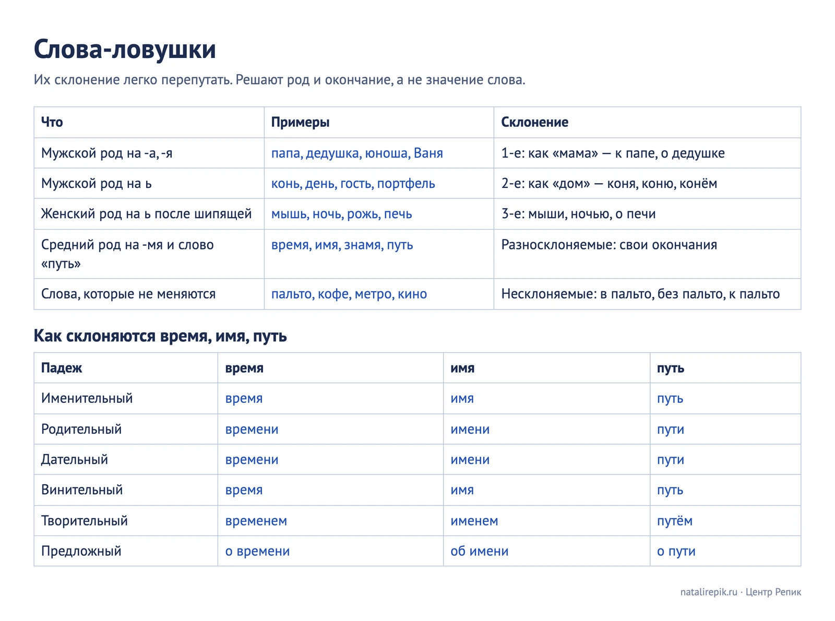Click the examples "пальто, кофе, метро, кино"
Screen dimensions: 835x621
coord(349,294)
